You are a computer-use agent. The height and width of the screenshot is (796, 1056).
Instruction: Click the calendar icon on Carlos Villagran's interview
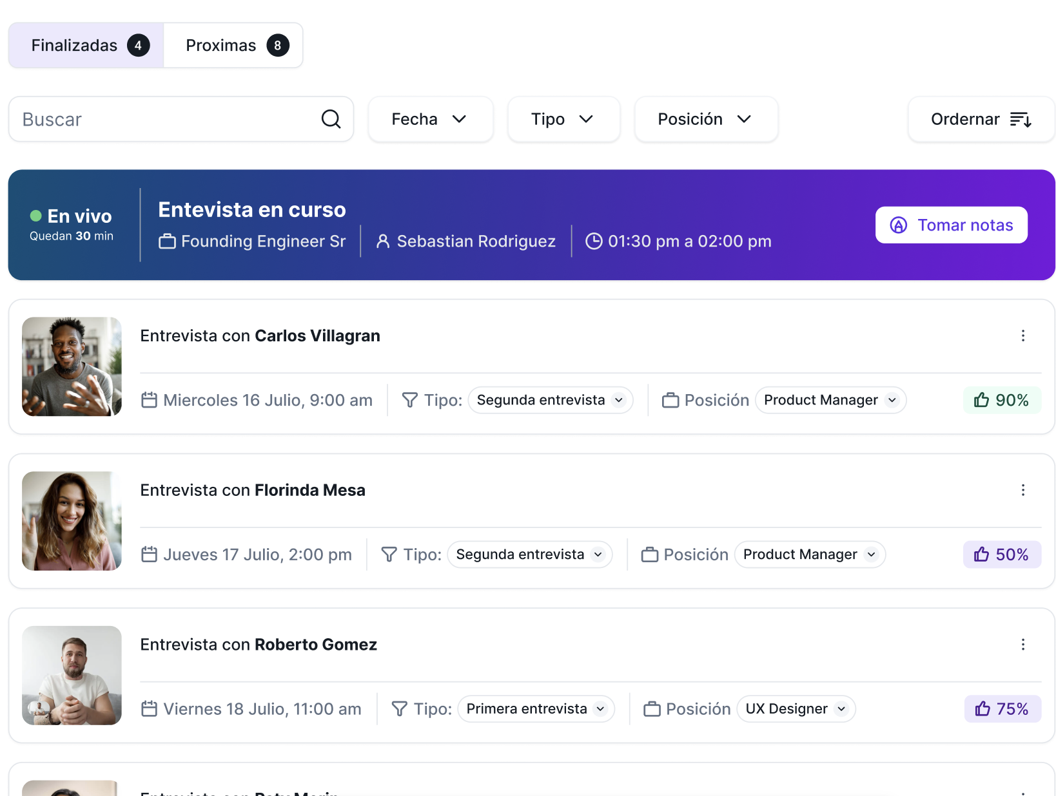pos(149,400)
